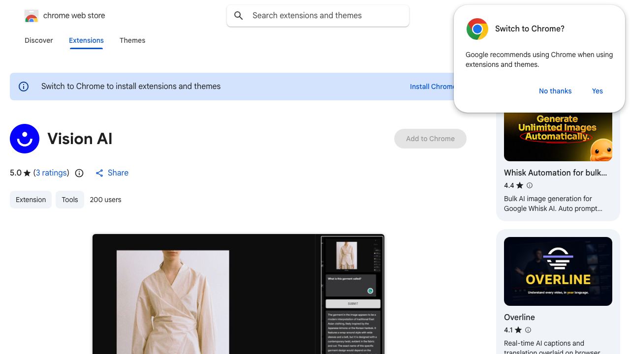Click the Vision AI smiley logo
The image size is (630, 354).
(x=25, y=139)
